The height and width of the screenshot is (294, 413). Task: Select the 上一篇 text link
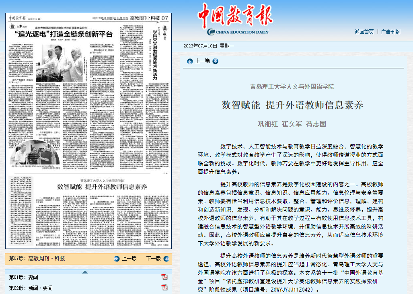(202, 61)
